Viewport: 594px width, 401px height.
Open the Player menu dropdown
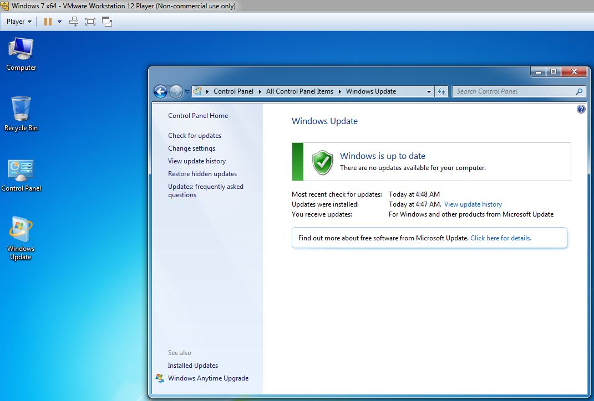[x=19, y=22]
